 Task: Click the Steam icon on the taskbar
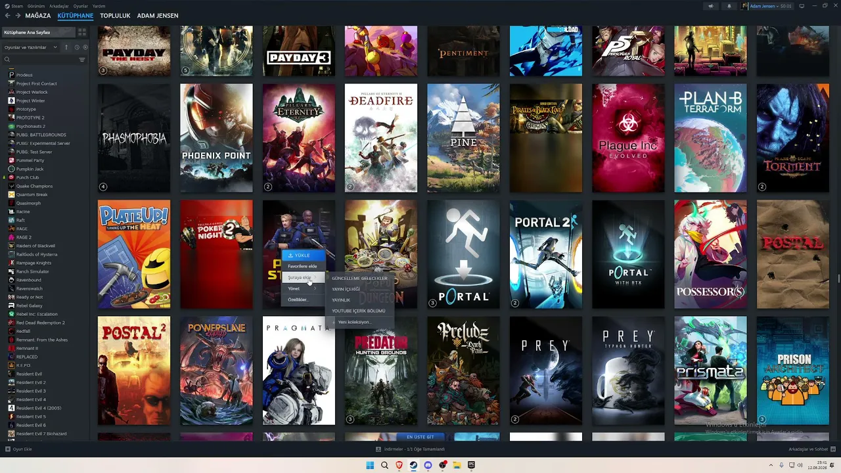pos(413,465)
